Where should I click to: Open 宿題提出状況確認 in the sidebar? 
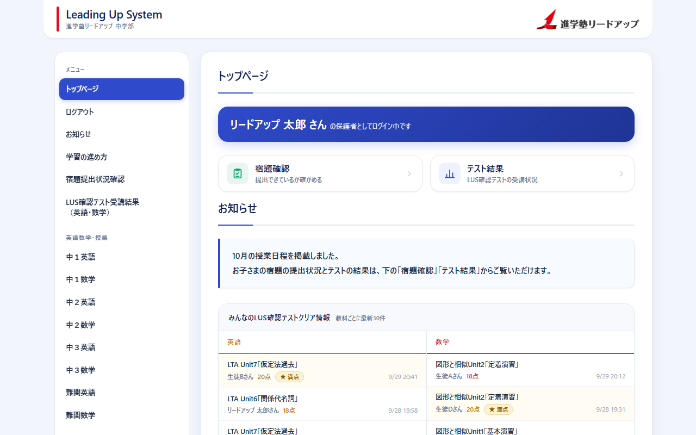point(122,179)
